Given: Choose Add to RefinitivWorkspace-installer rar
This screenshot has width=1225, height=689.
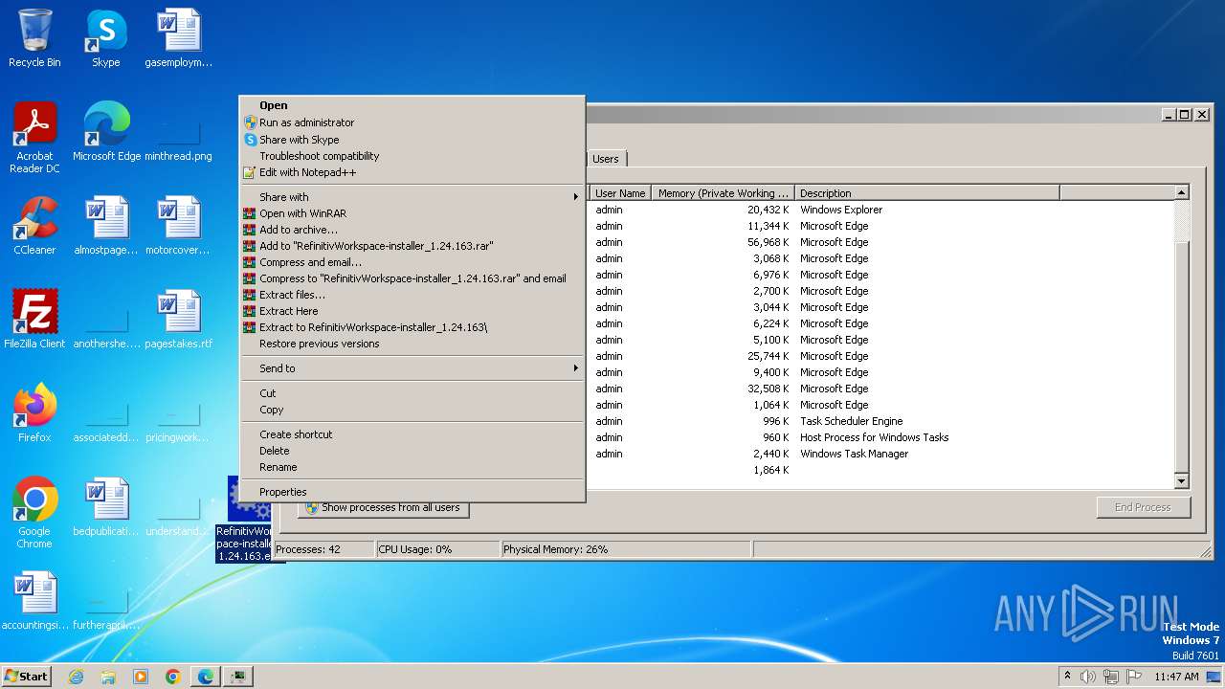Looking at the screenshot, I should click(x=412, y=246).
